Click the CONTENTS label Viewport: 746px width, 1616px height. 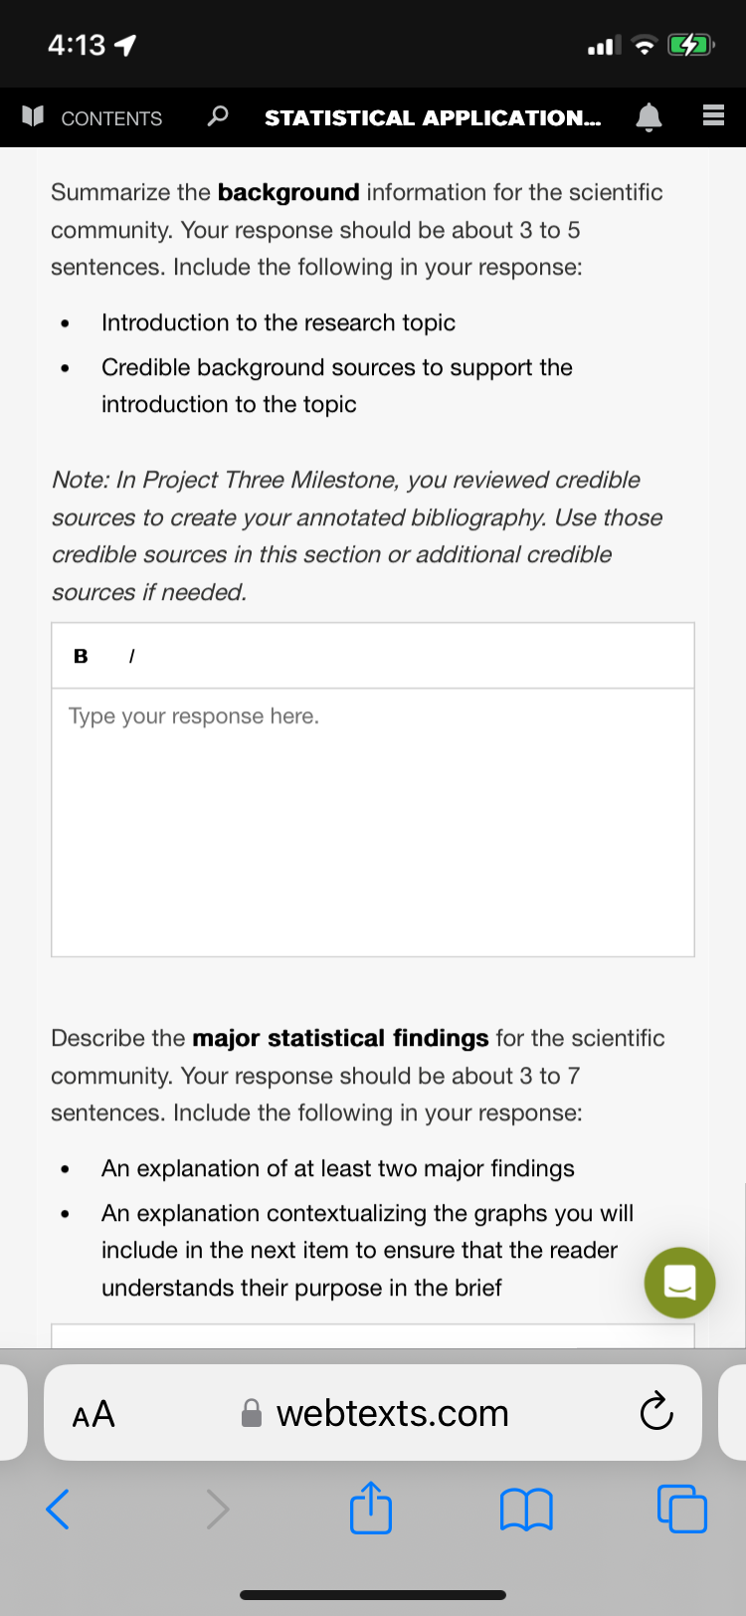(111, 118)
